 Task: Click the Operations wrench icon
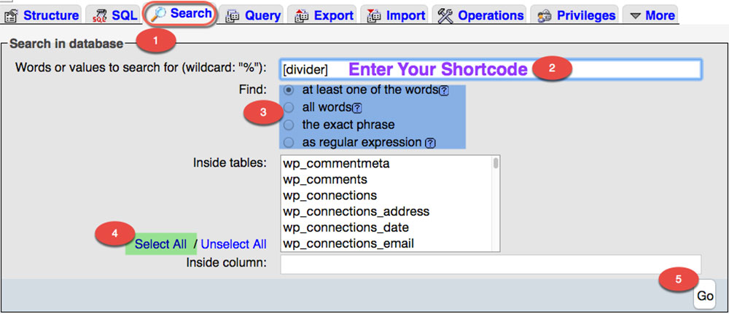[445, 15]
